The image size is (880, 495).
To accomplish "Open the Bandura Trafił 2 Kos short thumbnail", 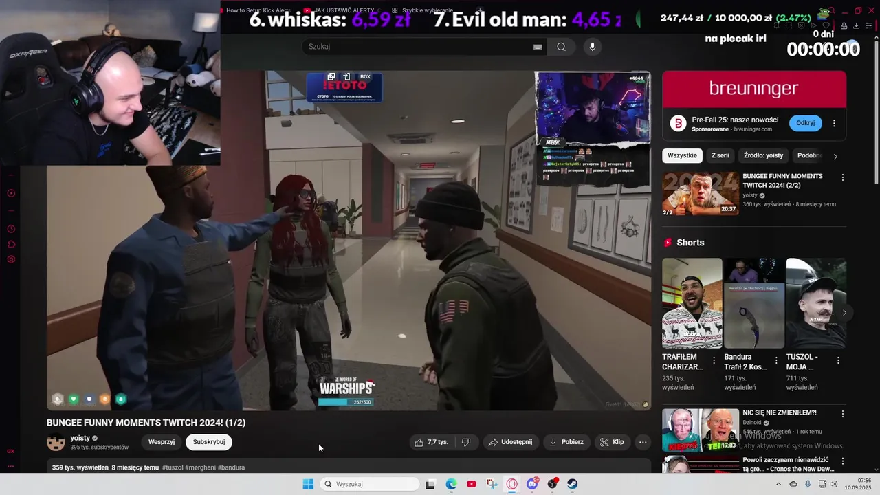I will [x=754, y=303].
